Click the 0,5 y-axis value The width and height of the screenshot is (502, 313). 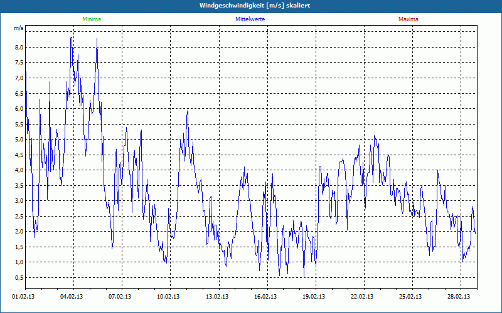(19, 277)
